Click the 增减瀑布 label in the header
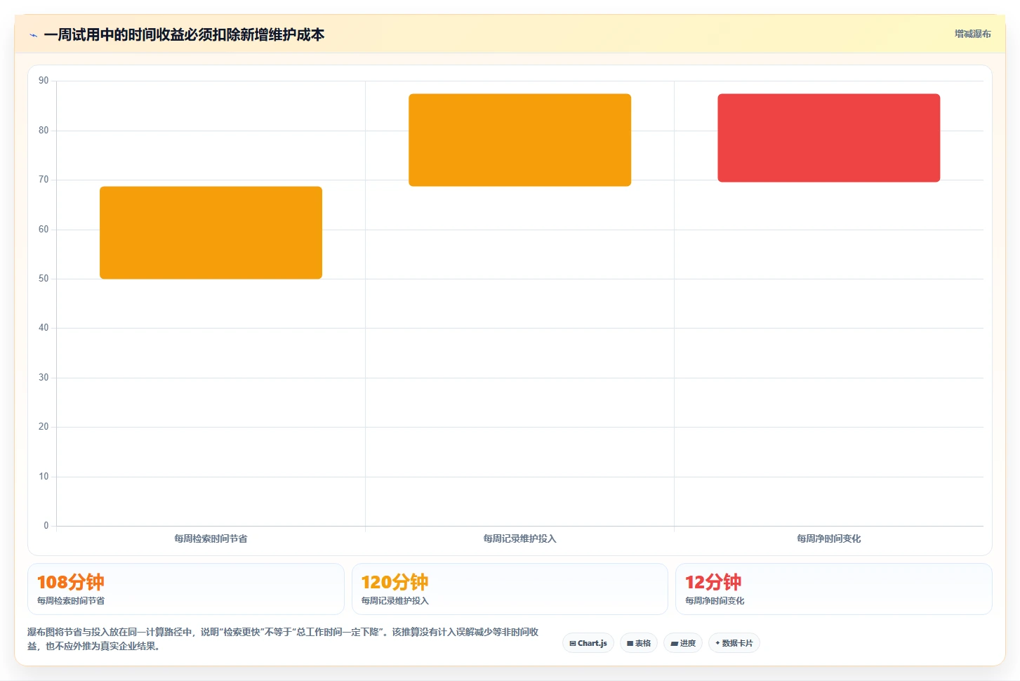The width and height of the screenshot is (1020, 681). pos(972,34)
